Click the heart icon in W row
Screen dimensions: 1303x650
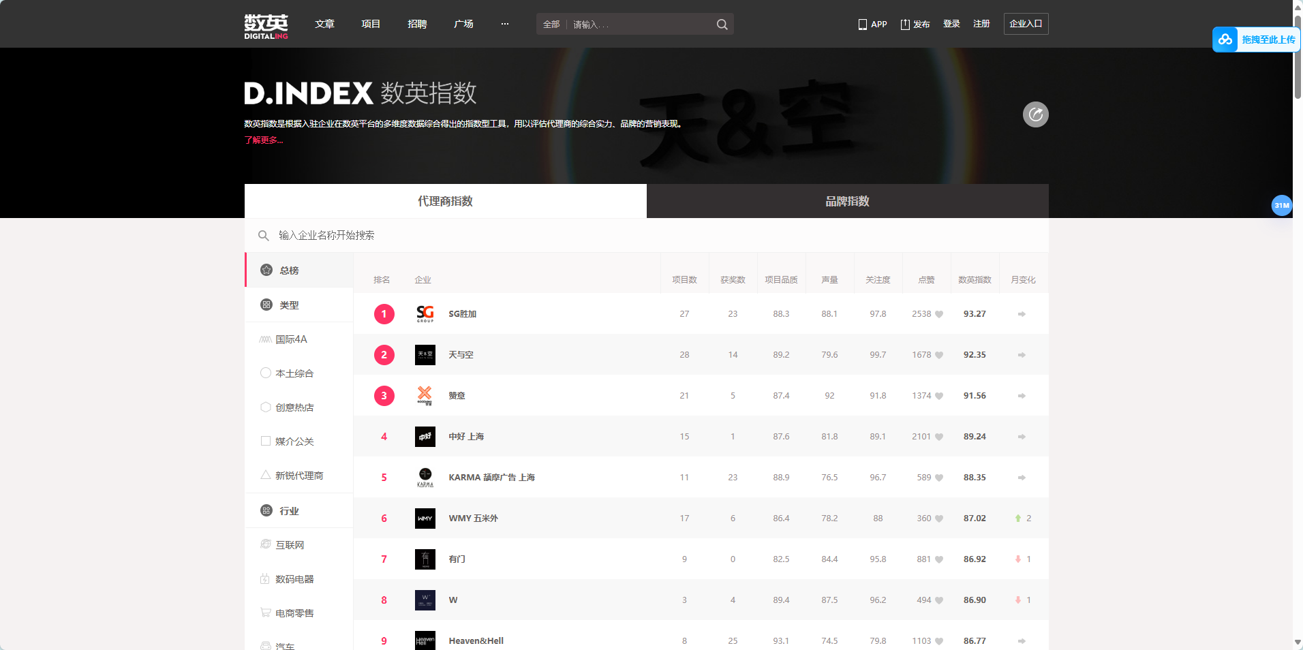(939, 600)
